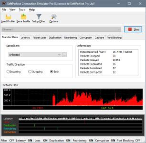Switch to the Corruption tab
This screenshot has height=143, width=146.
click(86, 38)
